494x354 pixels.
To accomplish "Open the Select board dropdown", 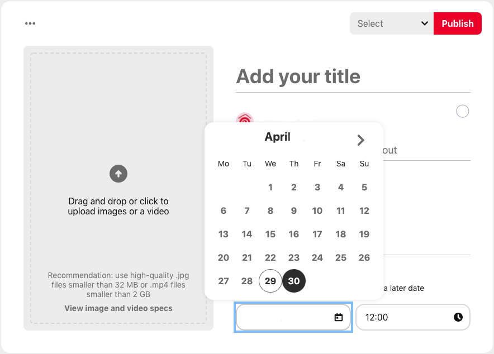I will click(x=392, y=23).
